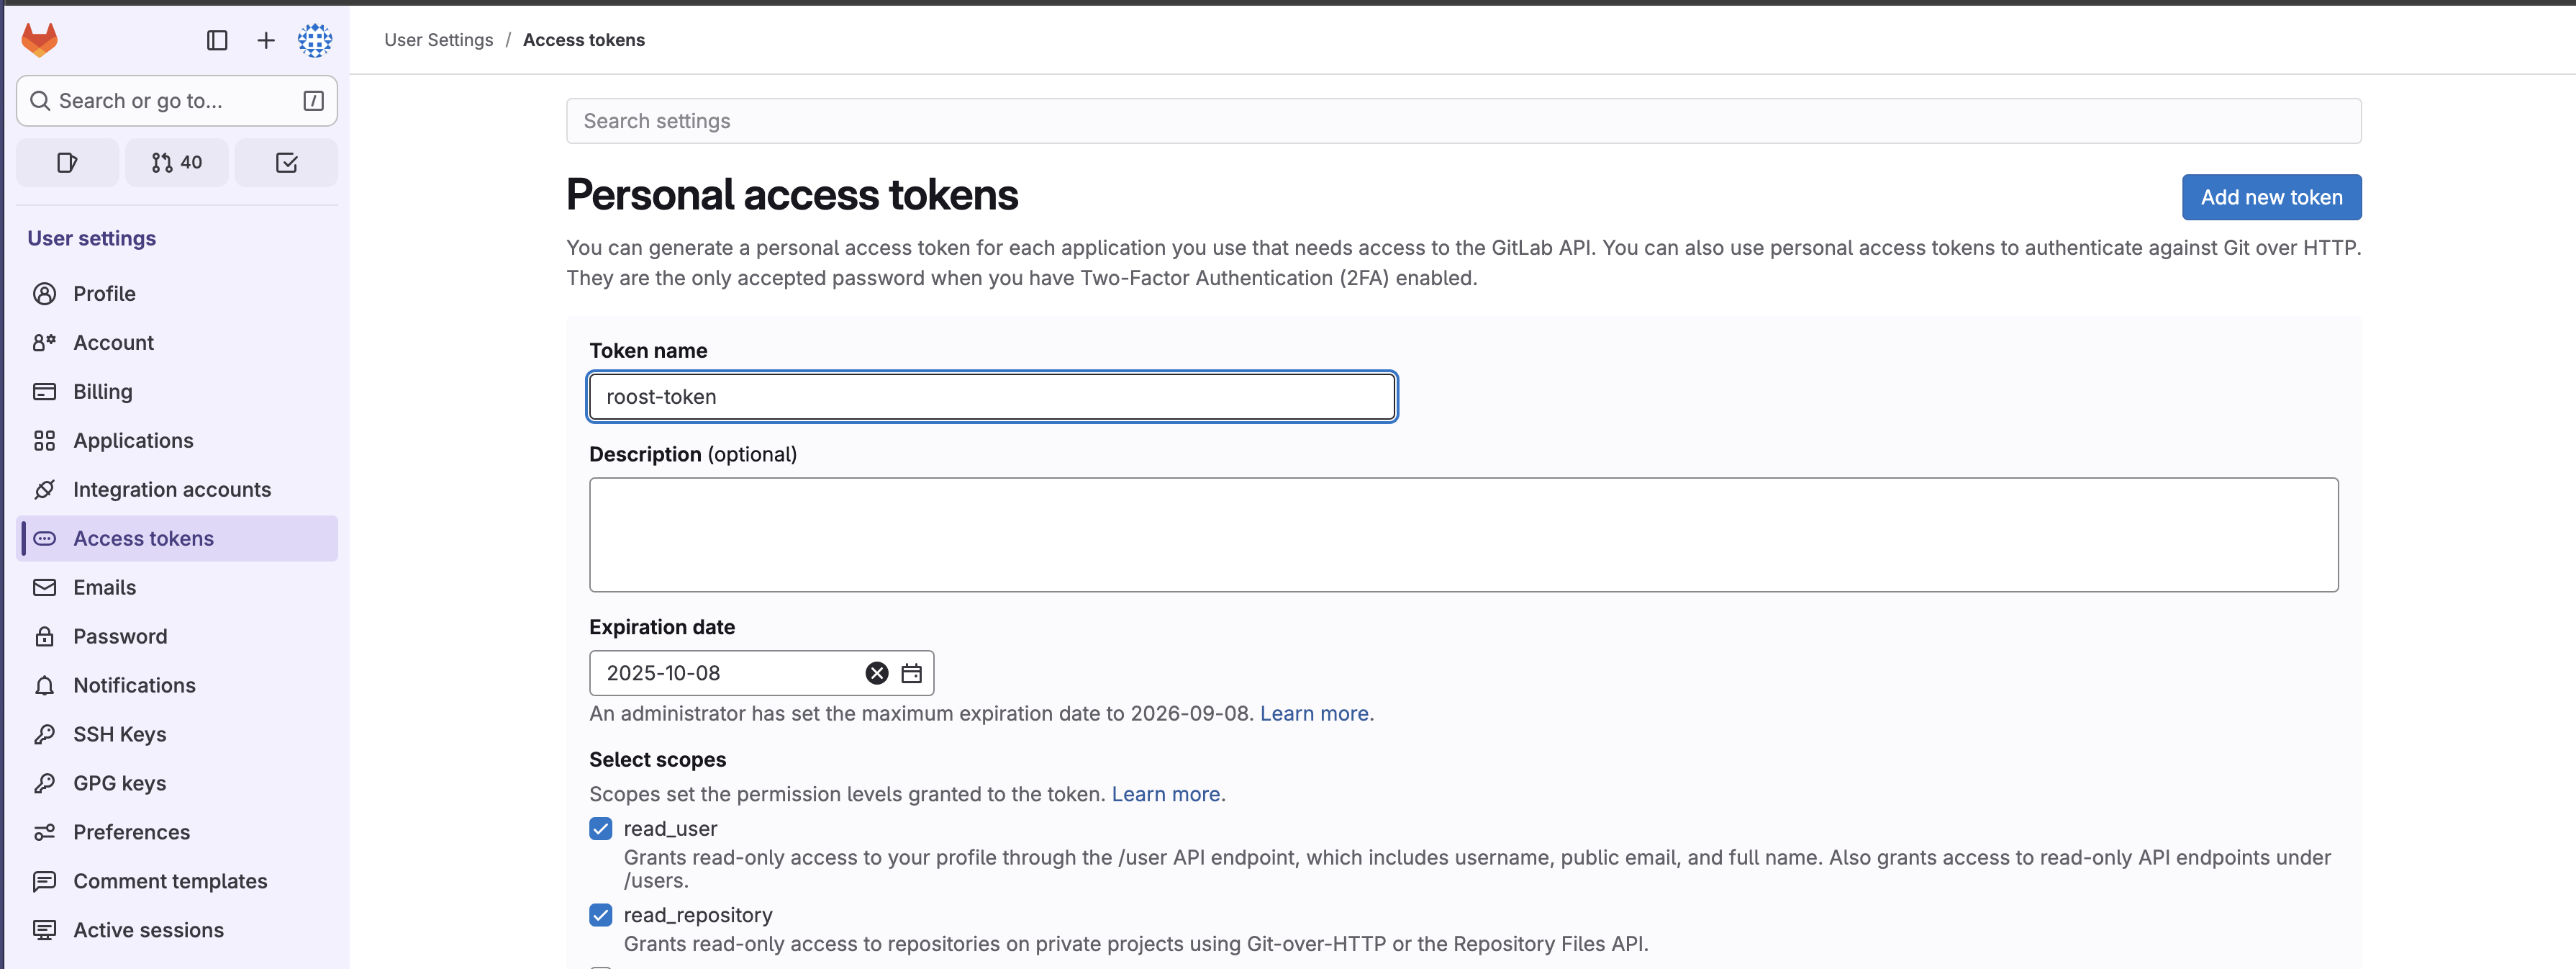
Task: Click the Search settings box
Action: pos(1464,121)
